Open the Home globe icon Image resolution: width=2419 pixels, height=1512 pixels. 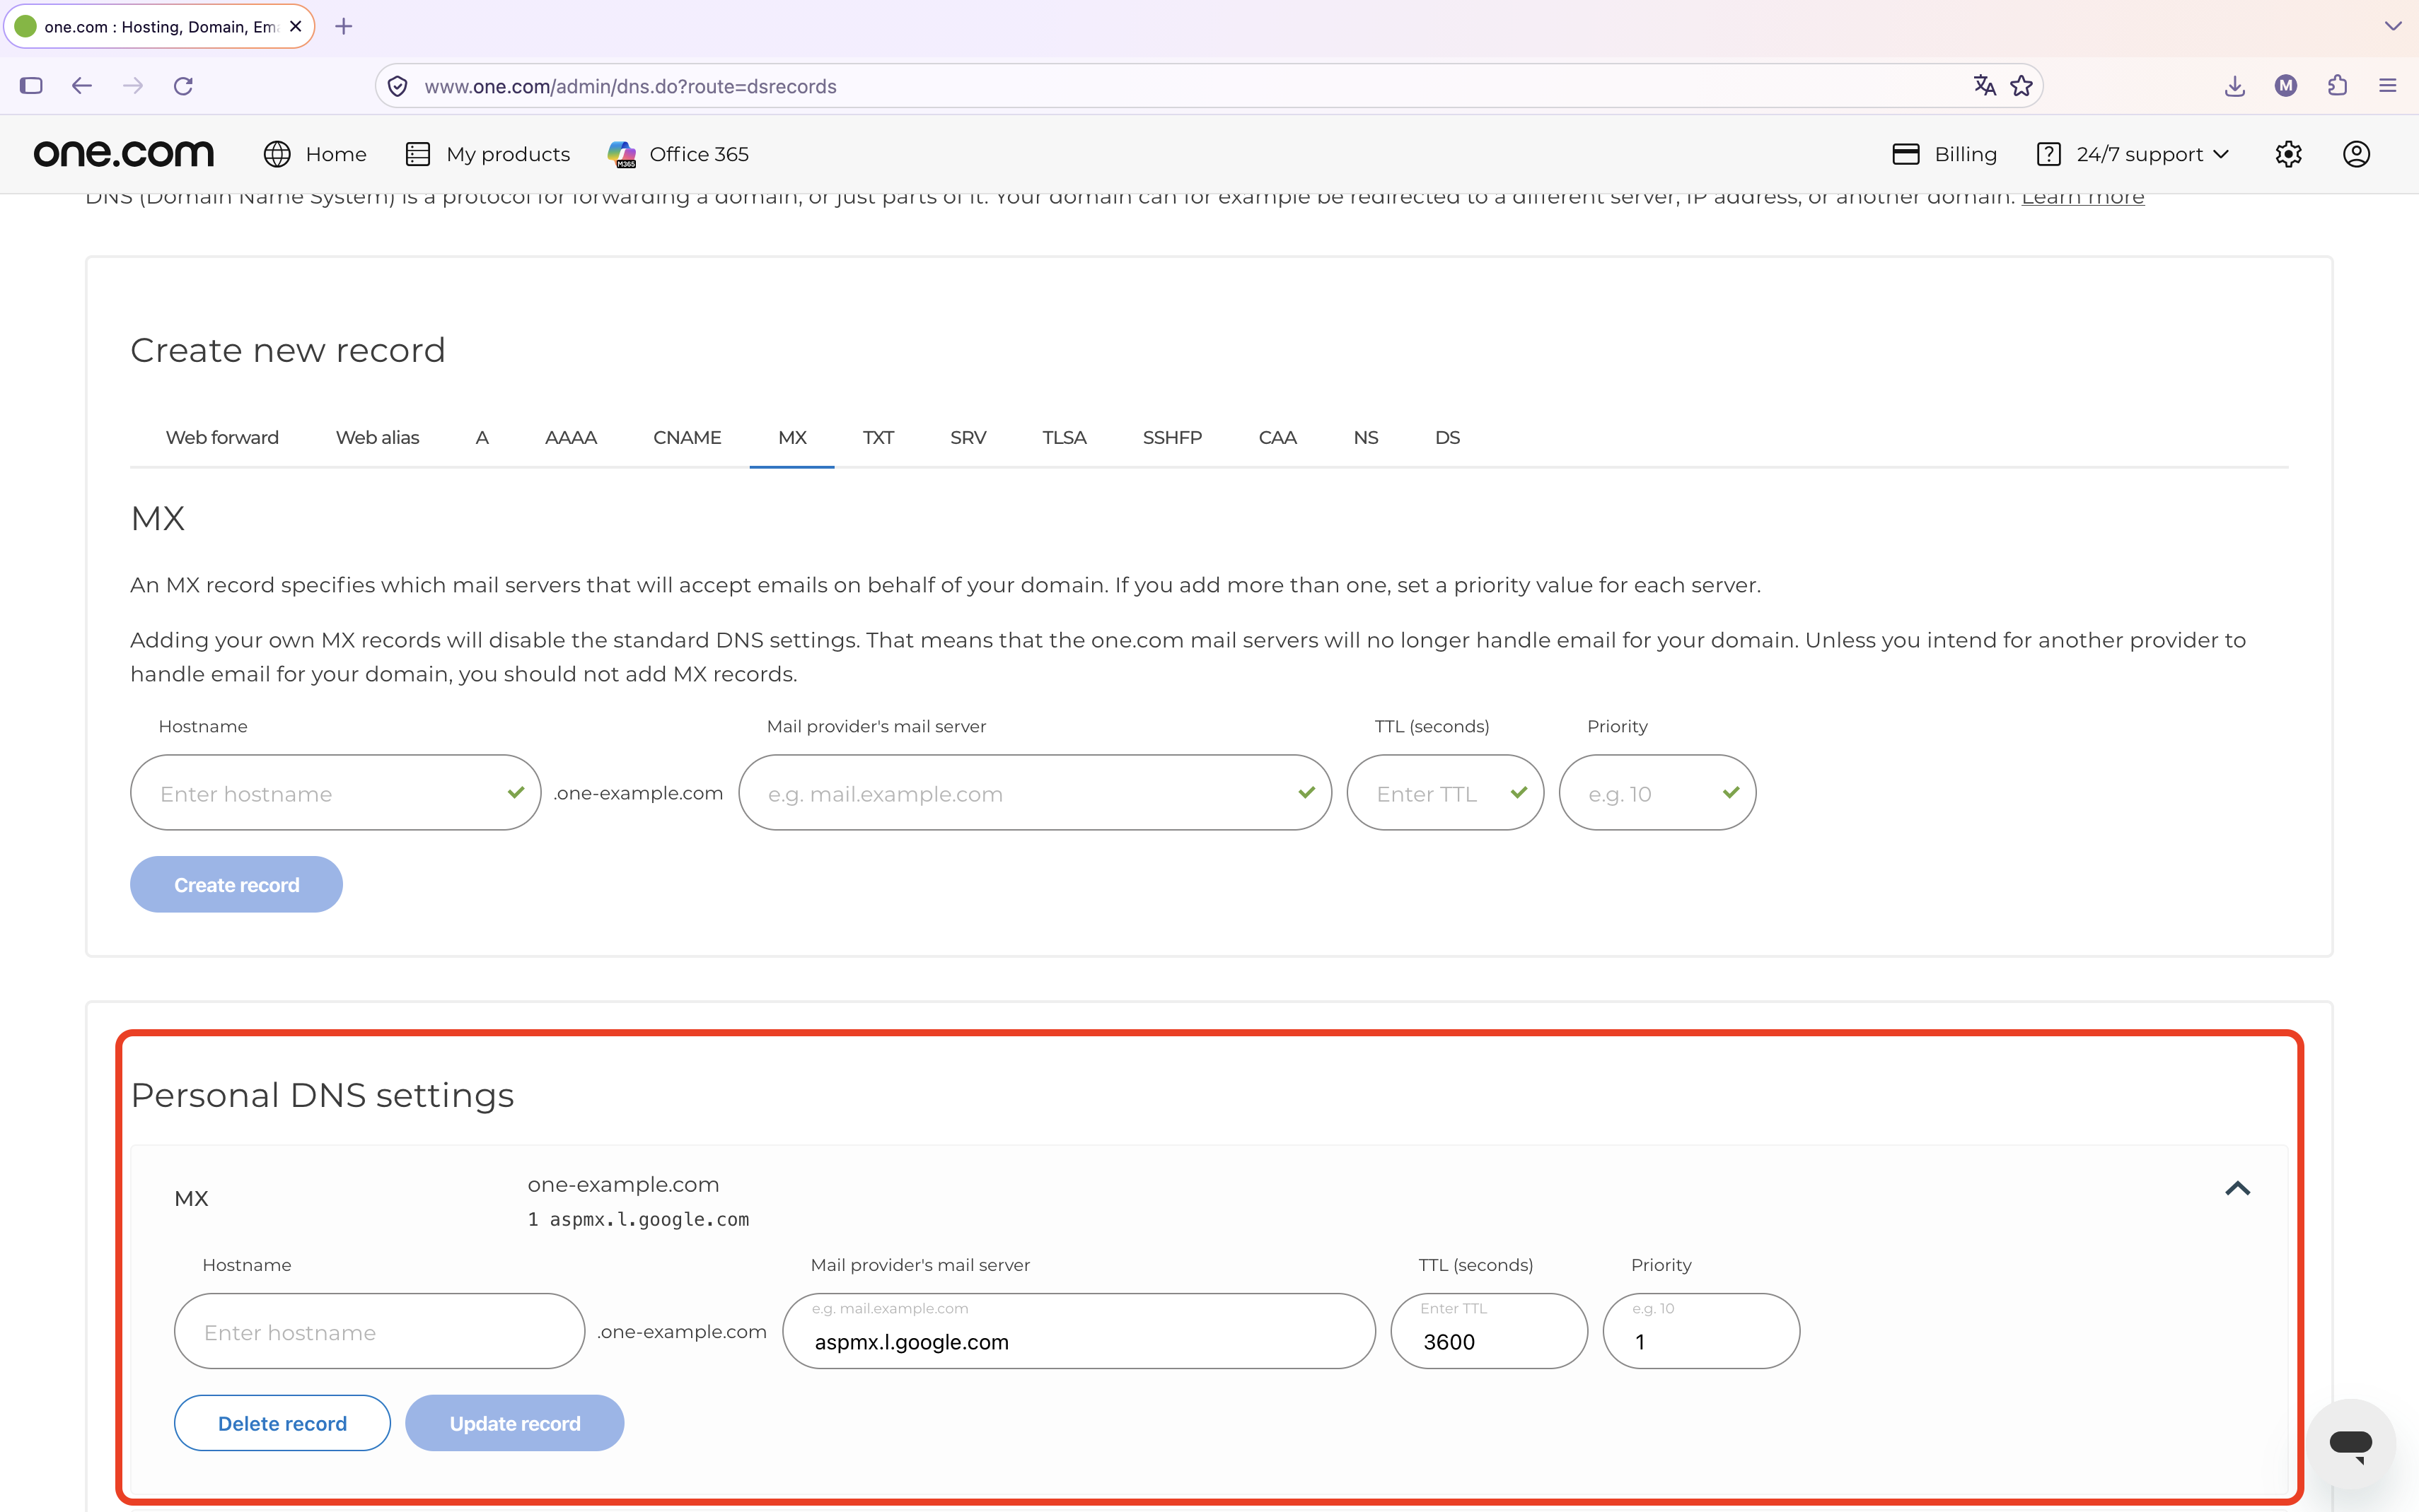pos(277,154)
